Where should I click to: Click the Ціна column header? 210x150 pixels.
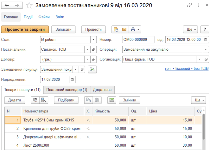point(171,111)
